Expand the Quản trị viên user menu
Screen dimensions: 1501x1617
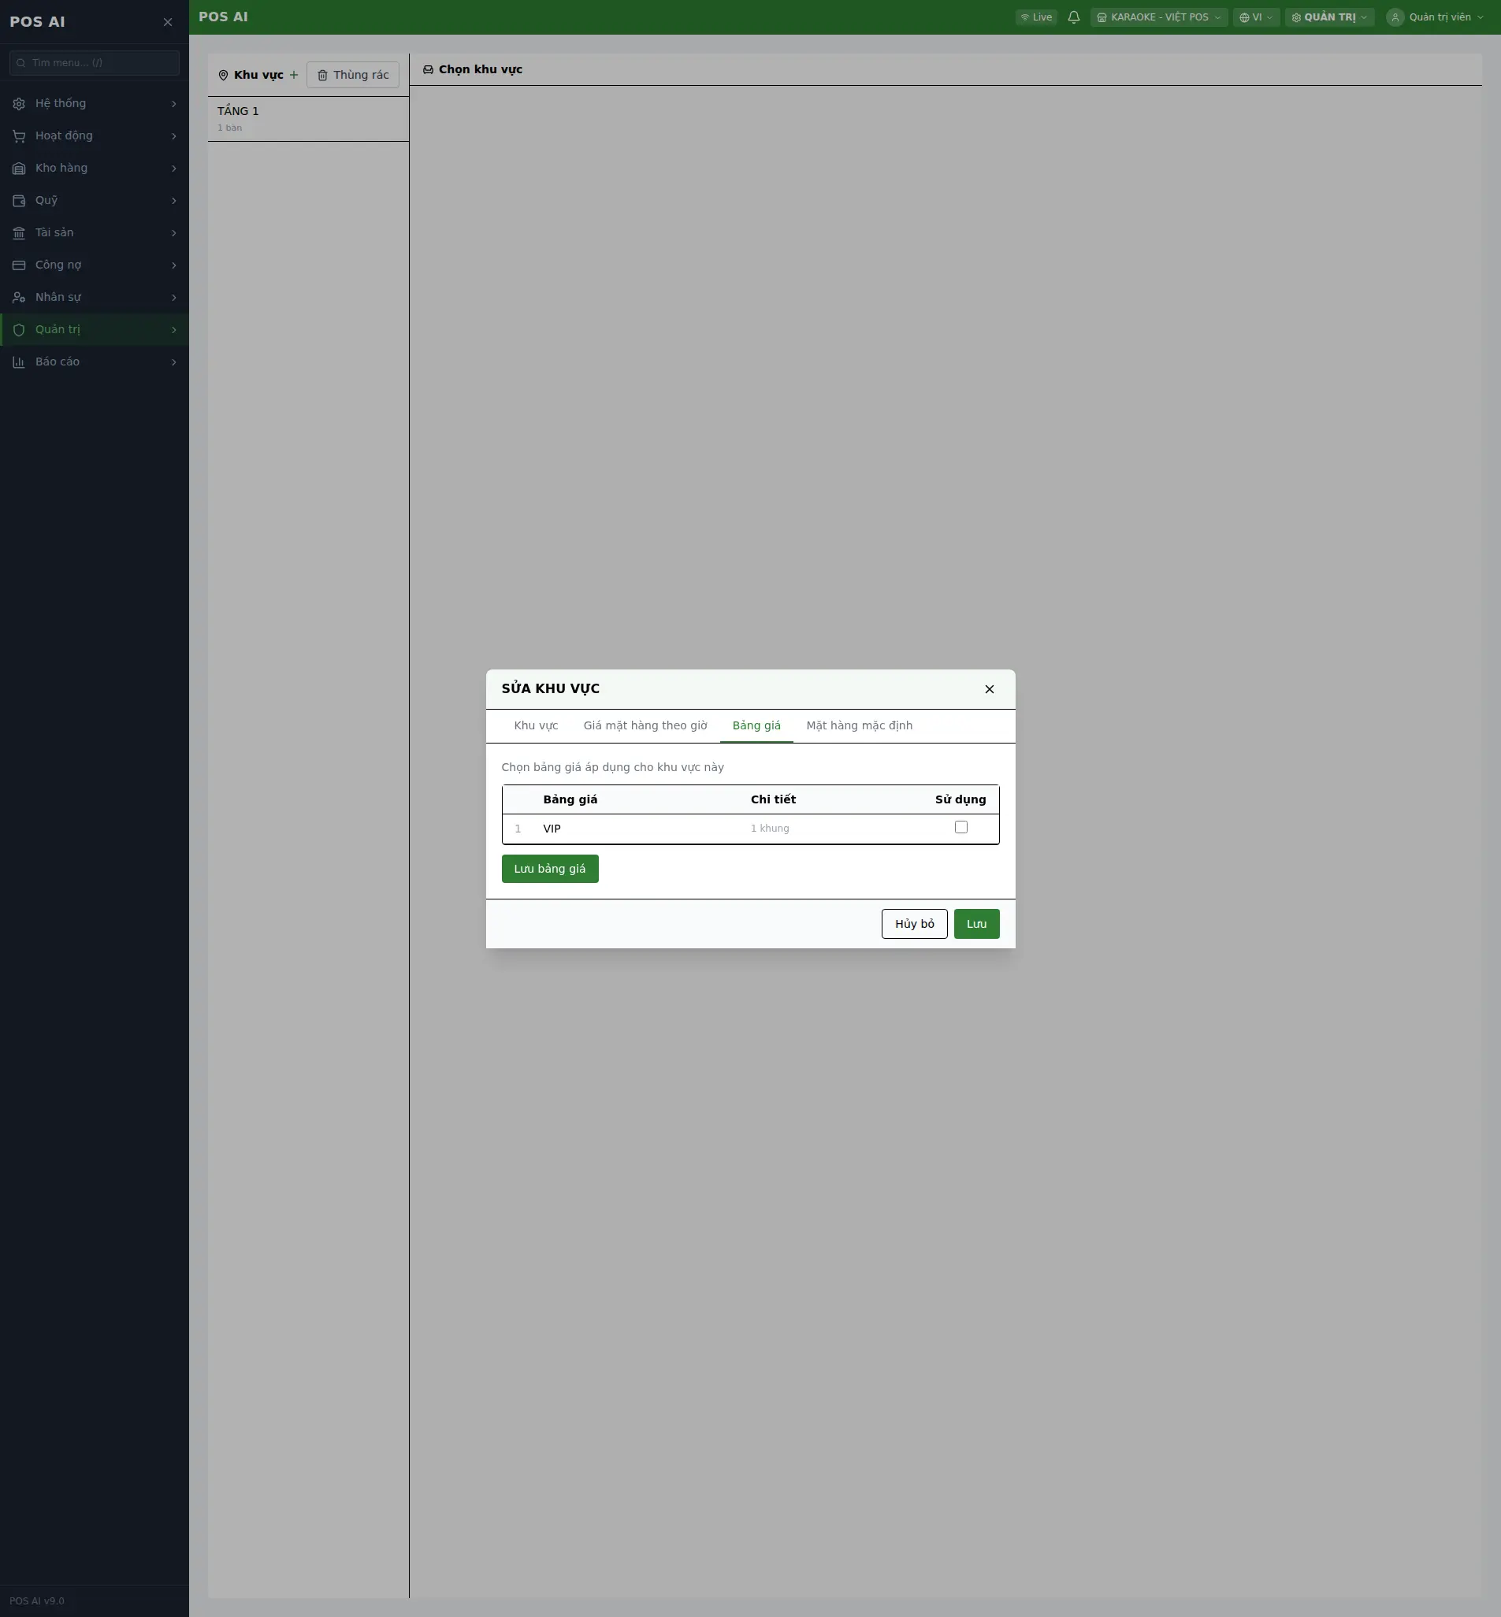pos(1436,17)
